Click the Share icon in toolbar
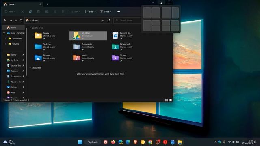The image size is (260, 146). coord(55,12)
